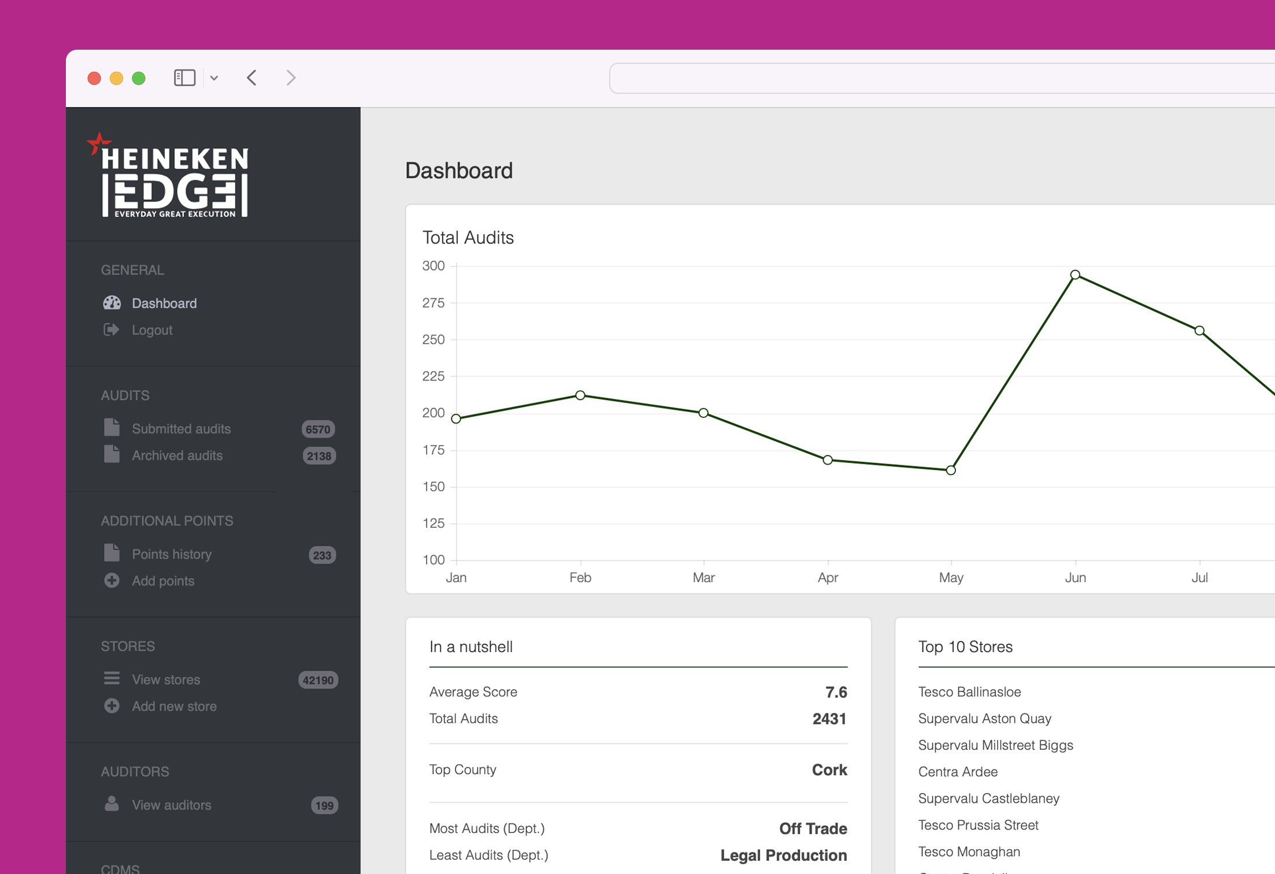The width and height of the screenshot is (1275, 874).
Task: Toggle the browser sidebar panel icon
Action: 184,77
